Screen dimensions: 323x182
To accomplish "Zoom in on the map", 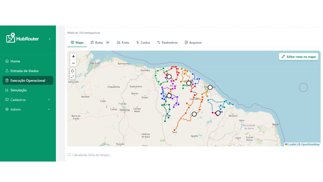I will click(73, 57).
